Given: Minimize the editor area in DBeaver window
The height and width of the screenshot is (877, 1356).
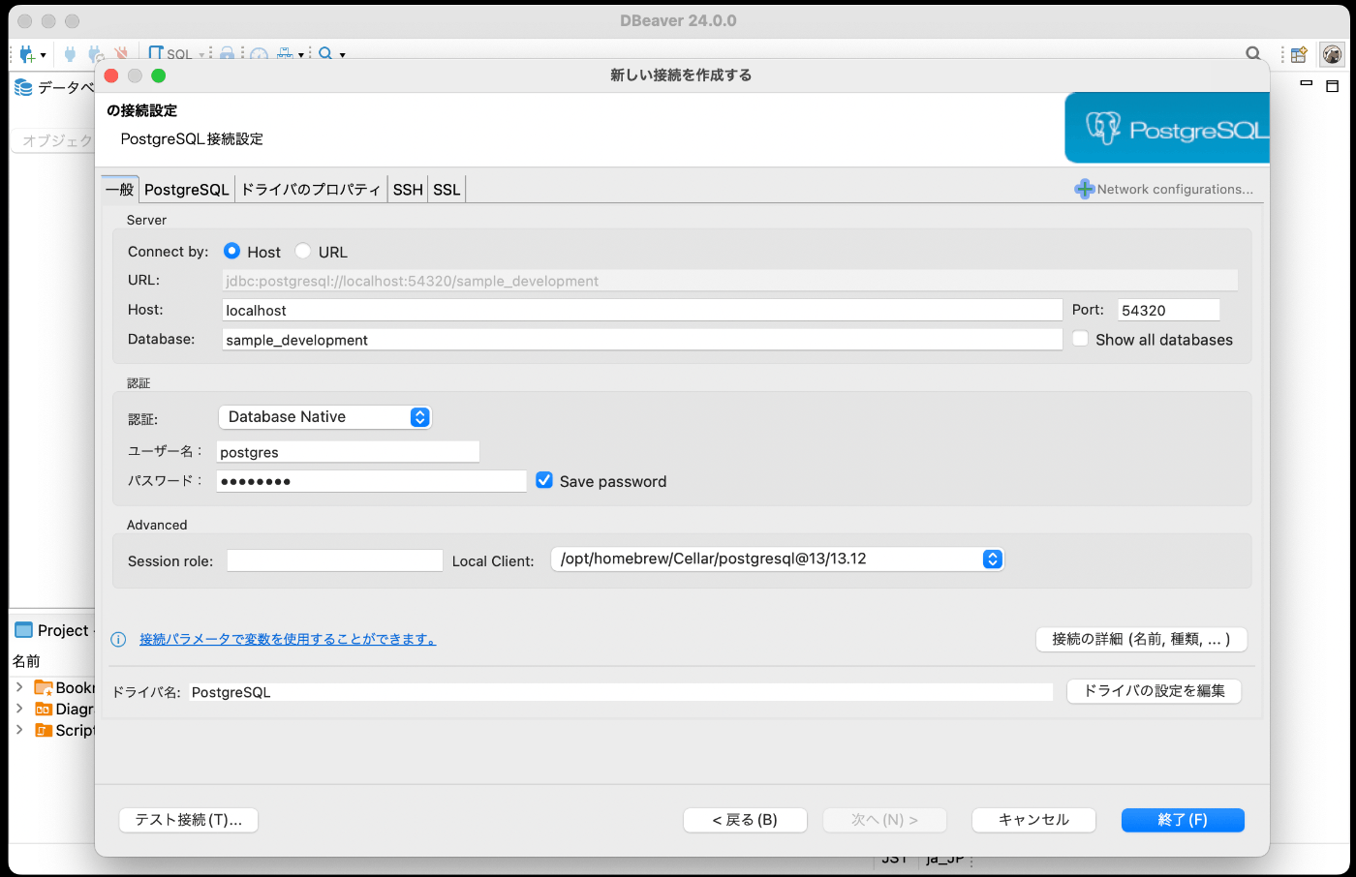Looking at the screenshot, I should click(1306, 84).
